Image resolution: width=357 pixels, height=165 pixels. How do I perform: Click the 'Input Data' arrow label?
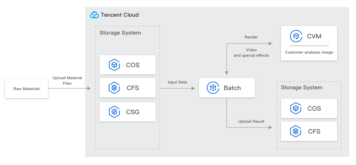pyautogui.click(x=178, y=82)
